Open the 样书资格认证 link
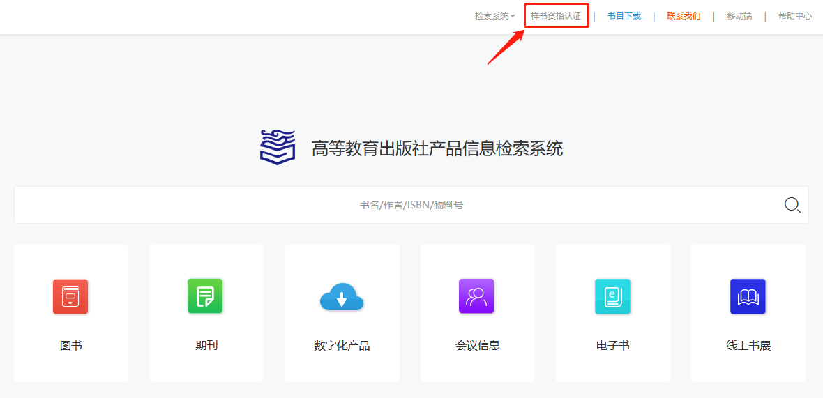Screen dimensions: 823x398 click(x=556, y=16)
